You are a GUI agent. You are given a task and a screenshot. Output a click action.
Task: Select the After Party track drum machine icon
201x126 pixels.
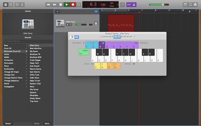tap(60, 23)
